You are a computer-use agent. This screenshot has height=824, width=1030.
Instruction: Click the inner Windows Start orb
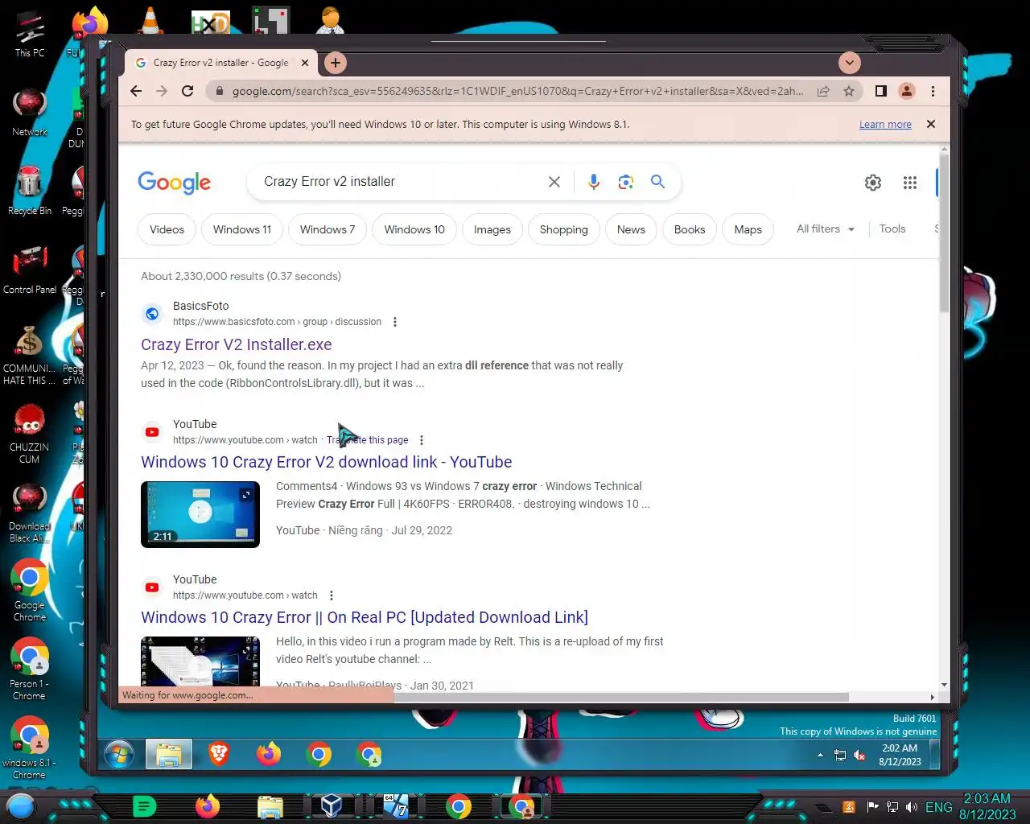119,755
